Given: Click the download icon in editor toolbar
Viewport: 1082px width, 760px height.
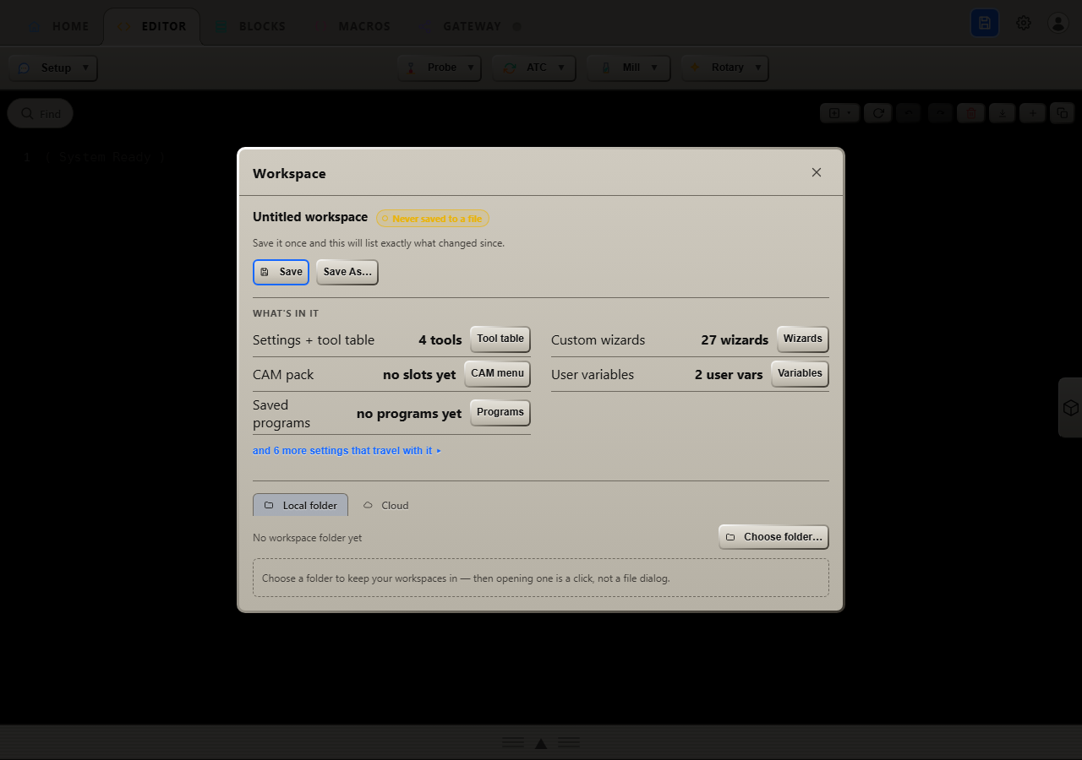Looking at the screenshot, I should 1002,113.
